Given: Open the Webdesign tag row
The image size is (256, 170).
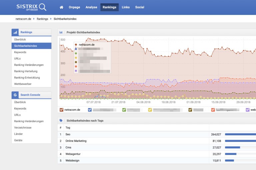Looking at the screenshot, I should click(157, 161).
